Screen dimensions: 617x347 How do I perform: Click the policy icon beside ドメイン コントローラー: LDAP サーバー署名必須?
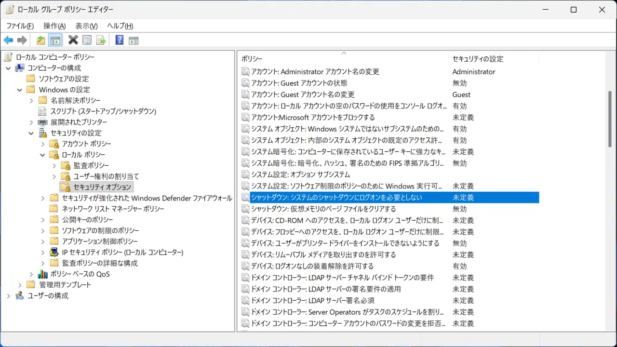[245, 300]
